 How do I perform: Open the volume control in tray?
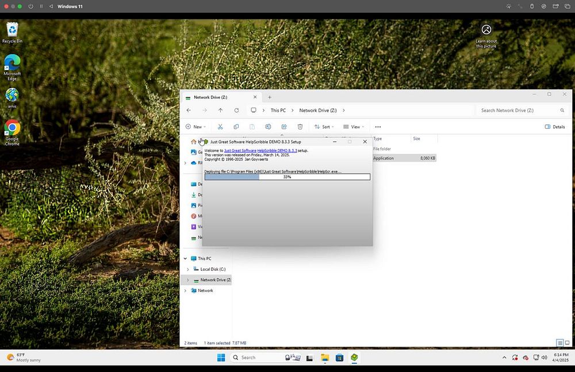click(544, 357)
